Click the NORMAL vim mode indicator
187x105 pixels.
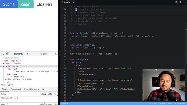(65, 104)
